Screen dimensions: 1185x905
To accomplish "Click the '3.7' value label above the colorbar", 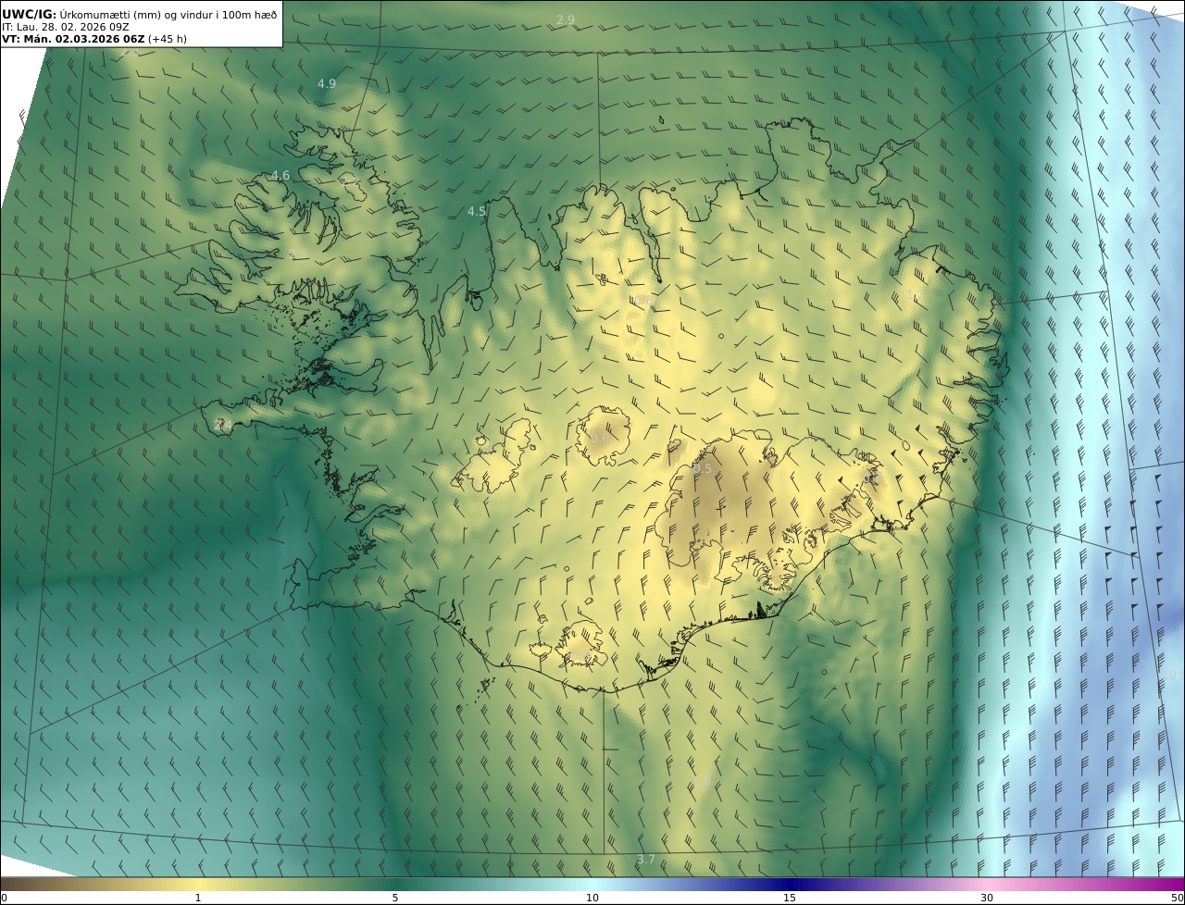I will point(646,860).
